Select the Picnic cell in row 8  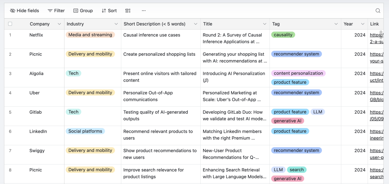click(x=36, y=170)
